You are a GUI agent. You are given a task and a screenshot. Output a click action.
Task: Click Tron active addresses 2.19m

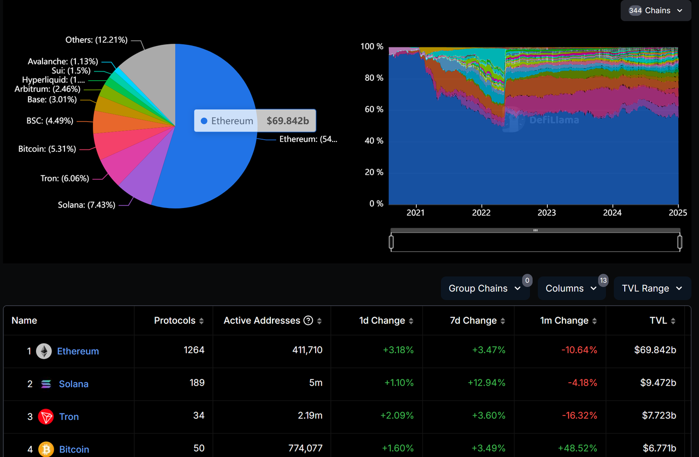pos(310,416)
